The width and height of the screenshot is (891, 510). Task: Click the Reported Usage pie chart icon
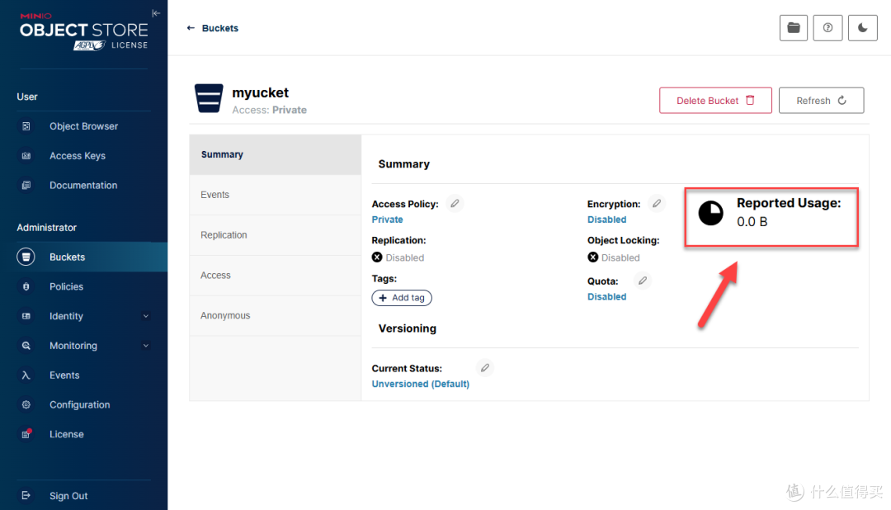point(711,213)
